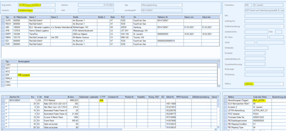Viewport: 286px width, 131px height.
Task: Select the Baby GDC ECO LED item
Action: [x=55, y=104]
